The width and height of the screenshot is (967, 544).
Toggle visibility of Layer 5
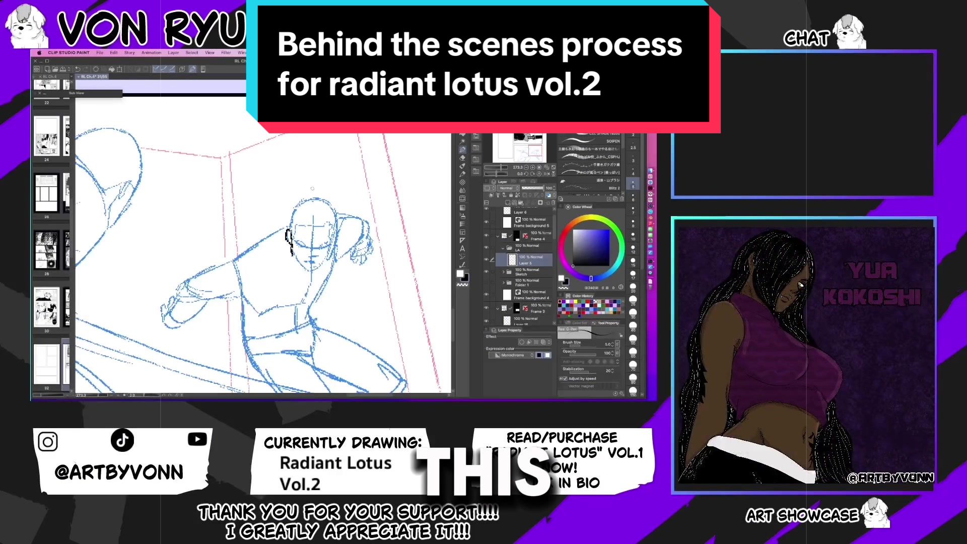[x=486, y=260]
